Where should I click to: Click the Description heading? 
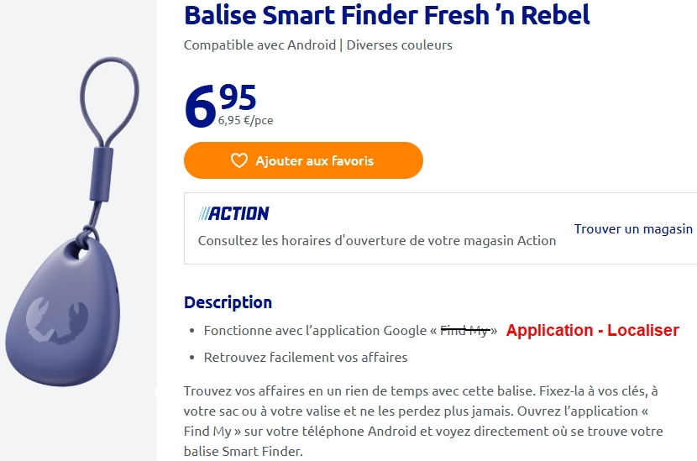(228, 302)
